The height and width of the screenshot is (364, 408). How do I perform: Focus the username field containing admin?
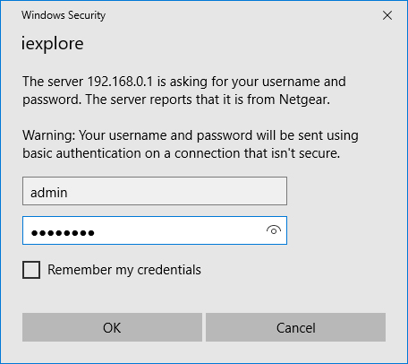click(155, 191)
